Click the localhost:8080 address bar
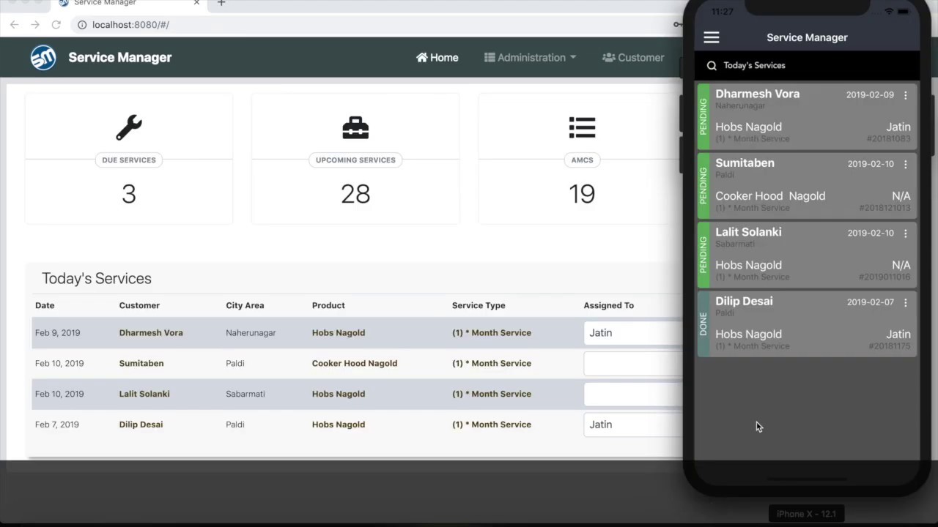This screenshot has width=938, height=527. point(374,25)
